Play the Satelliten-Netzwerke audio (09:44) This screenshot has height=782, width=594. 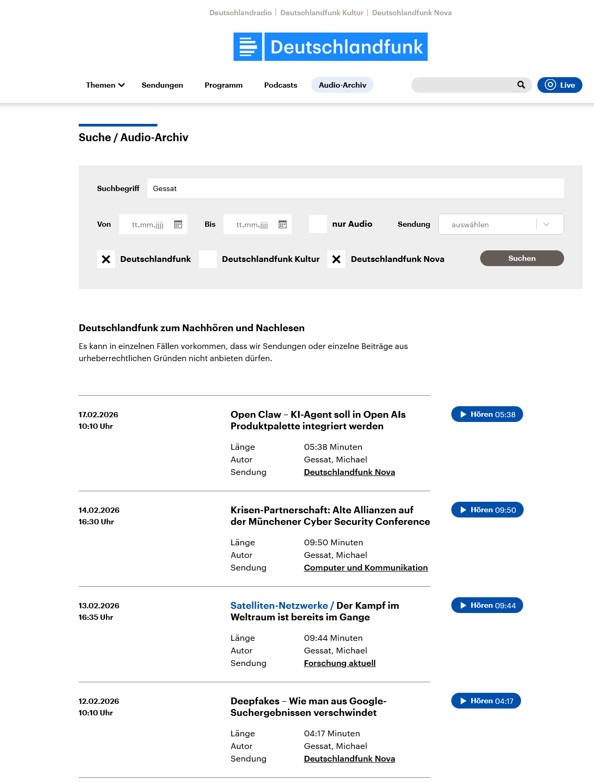(x=487, y=605)
